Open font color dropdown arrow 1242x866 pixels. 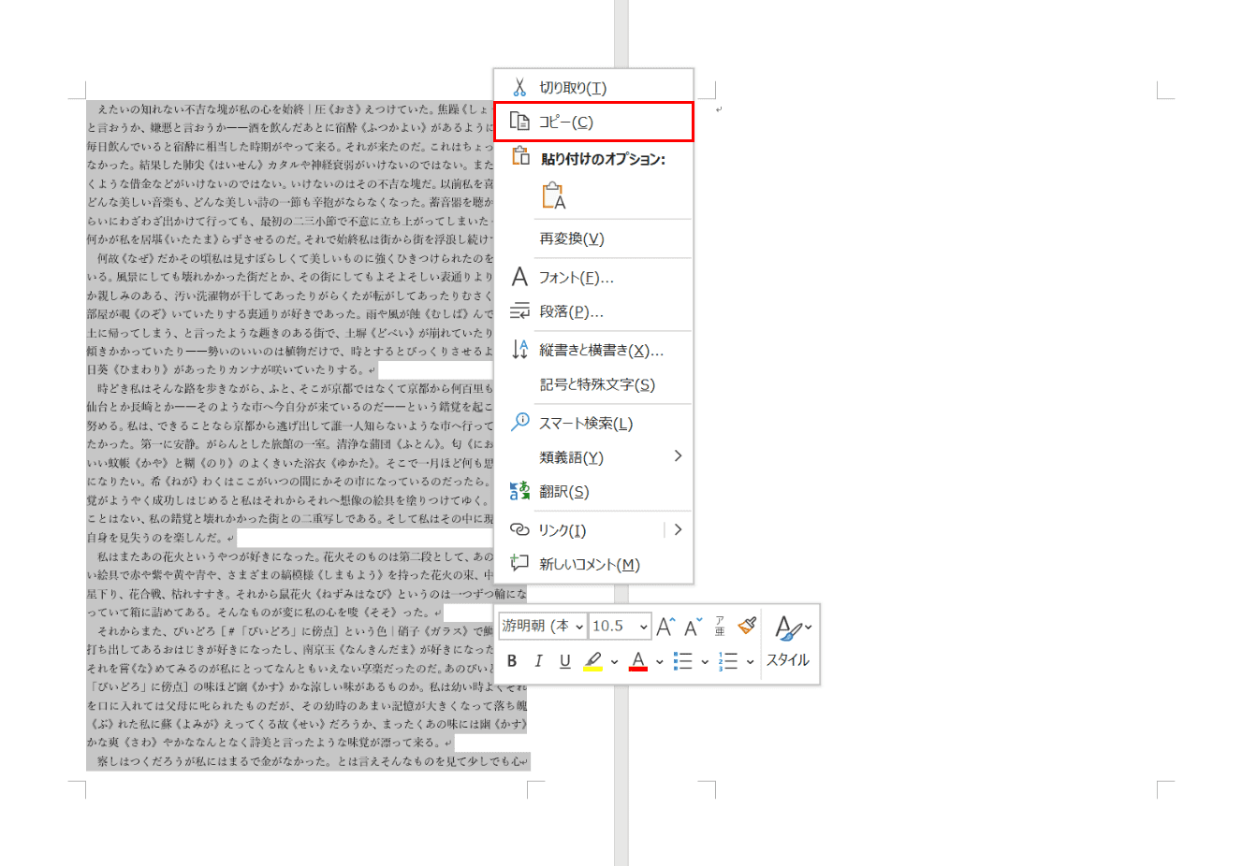(x=659, y=661)
